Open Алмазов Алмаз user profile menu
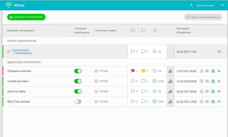 pyautogui.click(x=202, y=5)
